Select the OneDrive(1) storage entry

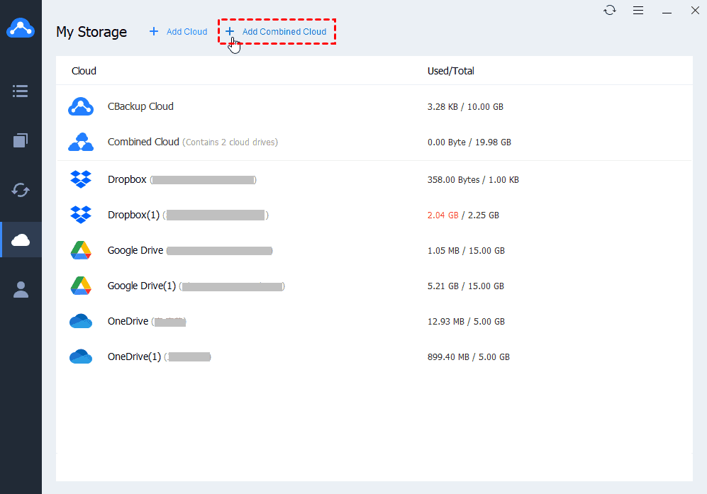coord(134,357)
